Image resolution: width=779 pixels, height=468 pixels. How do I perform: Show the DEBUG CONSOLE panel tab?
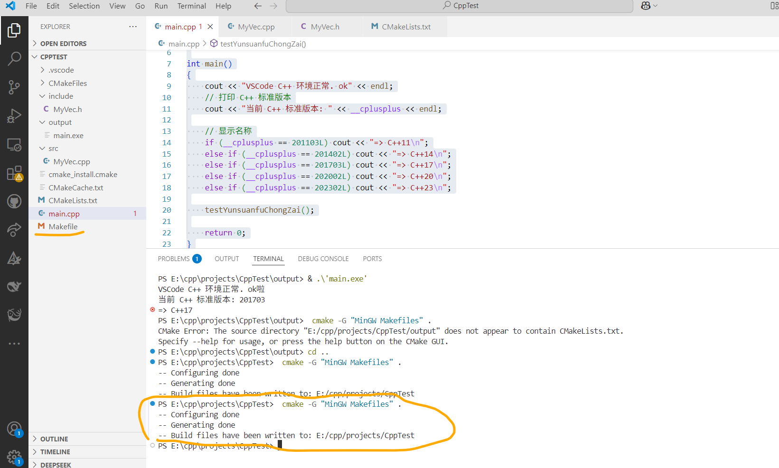(323, 259)
